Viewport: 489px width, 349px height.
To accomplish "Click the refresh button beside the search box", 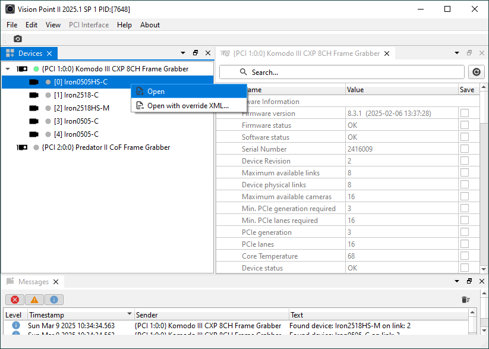I will [x=475, y=72].
